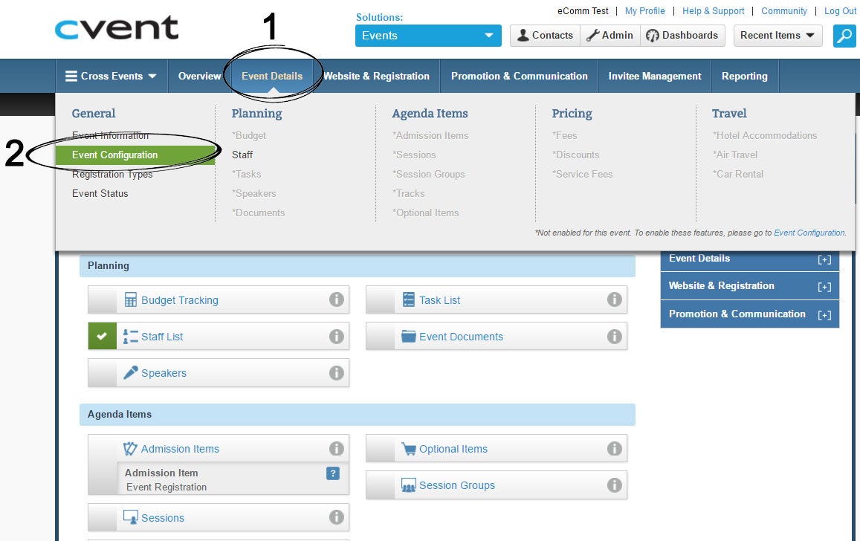Open the Promotion & Communication tab
The height and width of the screenshot is (541, 860).
point(519,77)
